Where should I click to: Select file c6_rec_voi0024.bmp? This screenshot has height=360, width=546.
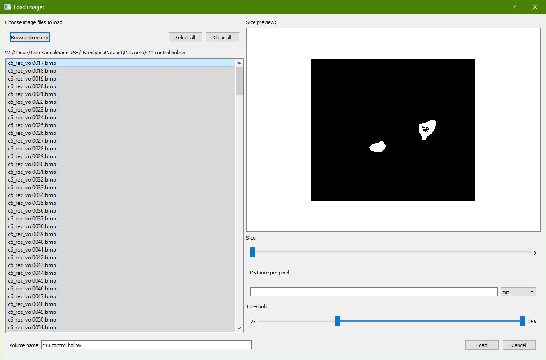[120, 117]
